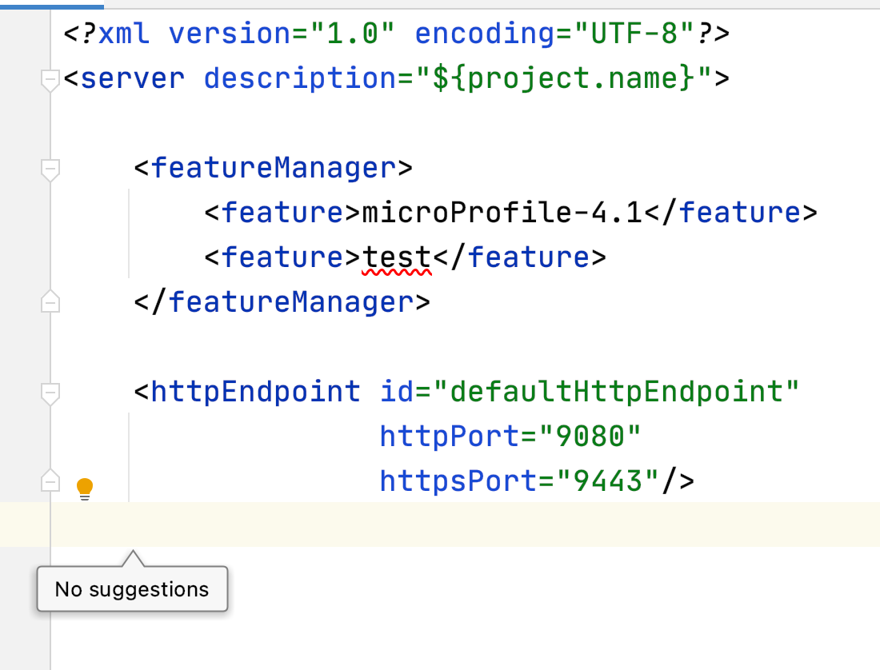Click the fold-end marker beside the lightbulb
The width and height of the screenshot is (880, 670).
pyautogui.click(x=50, y=481)
